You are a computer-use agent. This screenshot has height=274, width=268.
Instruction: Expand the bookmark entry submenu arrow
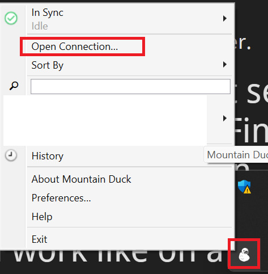coord(224,119)
